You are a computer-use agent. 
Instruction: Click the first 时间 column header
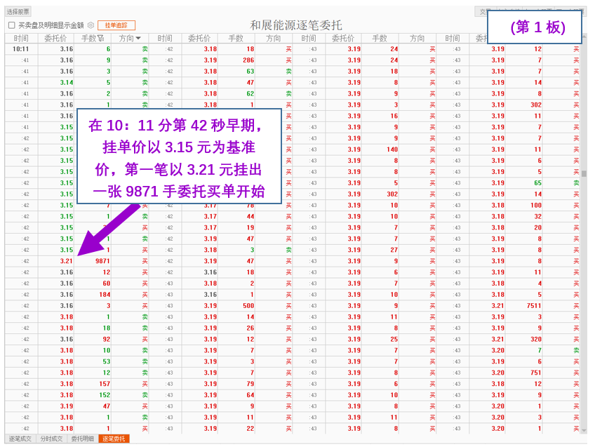tap(21, 39)
